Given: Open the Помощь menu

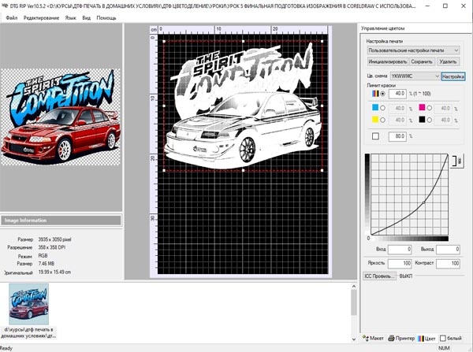Looking at the screenshot, I should (x=106, y=18).
